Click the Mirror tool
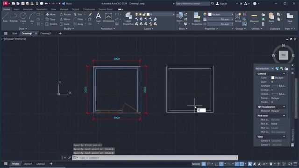The width and height of the screenshot is (299, 168). pos(65,19)
